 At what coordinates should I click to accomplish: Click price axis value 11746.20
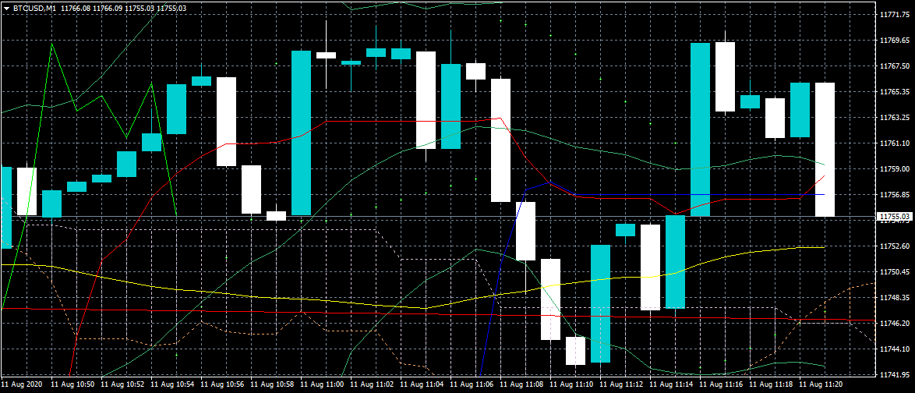click(893, 323)
